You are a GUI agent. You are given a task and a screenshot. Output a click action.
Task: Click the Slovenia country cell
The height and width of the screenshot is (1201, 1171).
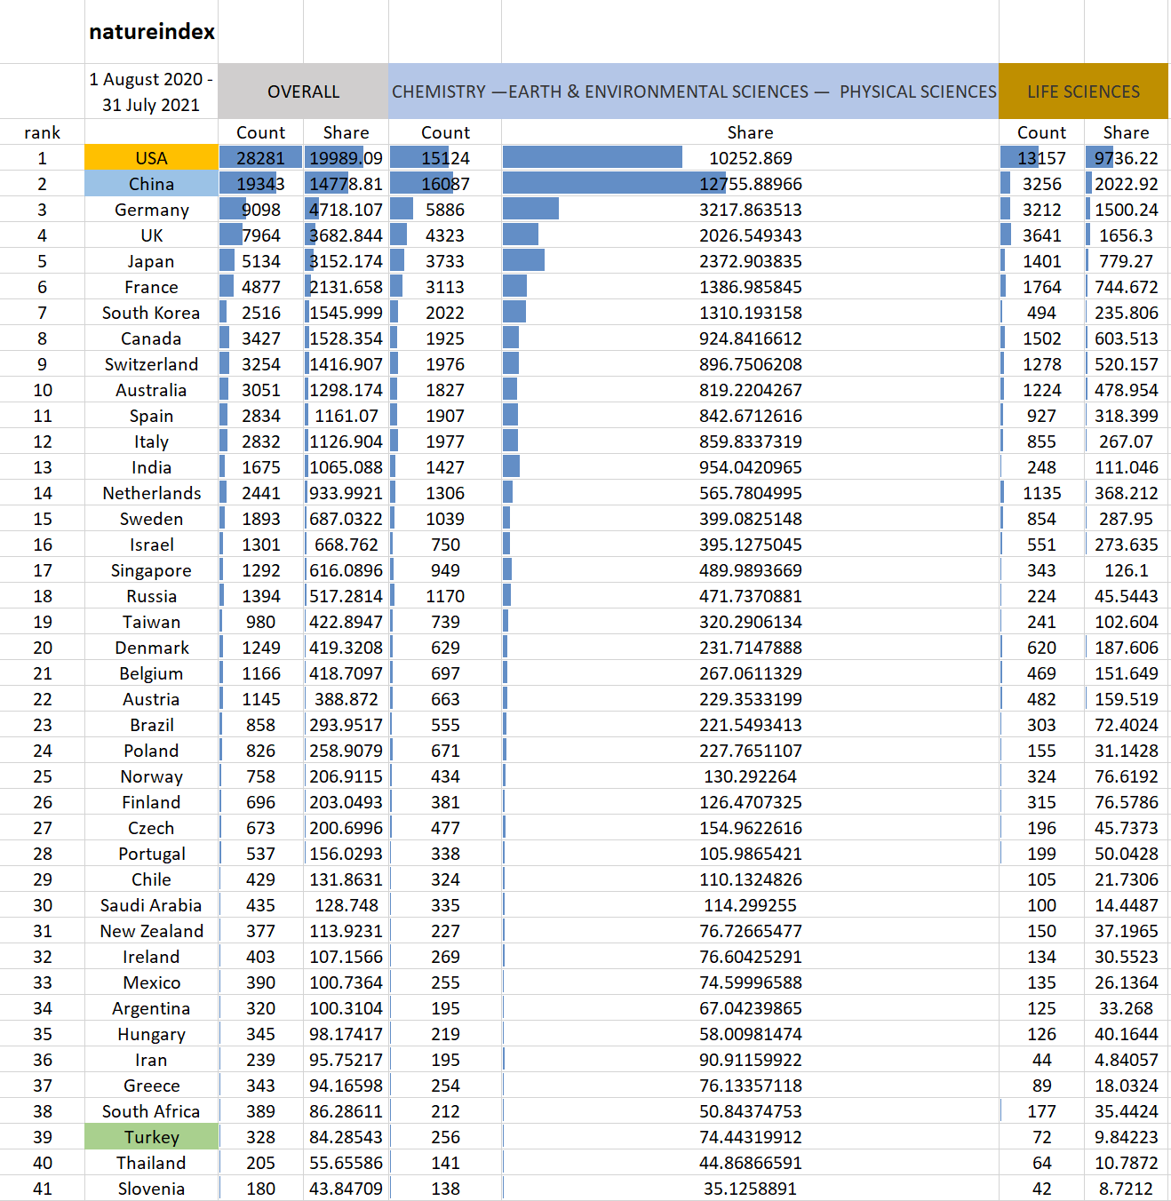pos(152,1189)
